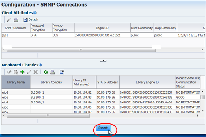Click User Community column header
This screenshot has height=137, width=206.
click(142, 28)
